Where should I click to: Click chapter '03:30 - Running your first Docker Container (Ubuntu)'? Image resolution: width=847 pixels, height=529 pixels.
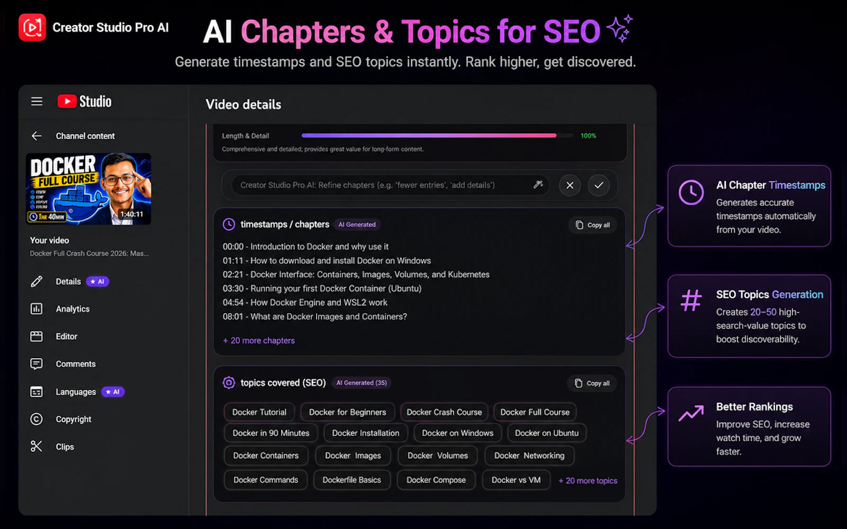[x=322, y=289]
